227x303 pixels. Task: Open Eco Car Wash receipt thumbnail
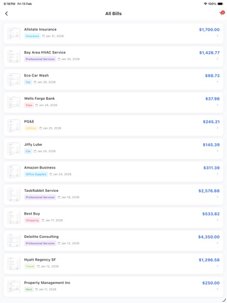click(x=14, y=80)
